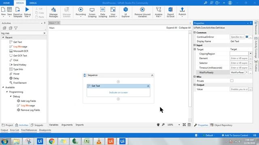259x145 pixels.
Task: Collapse the Available tree group
Action: (x=3, y=87)
